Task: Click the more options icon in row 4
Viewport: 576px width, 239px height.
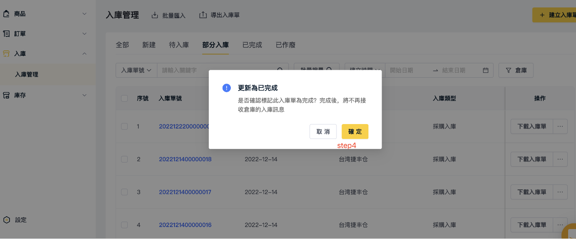Action: point(560,225)
